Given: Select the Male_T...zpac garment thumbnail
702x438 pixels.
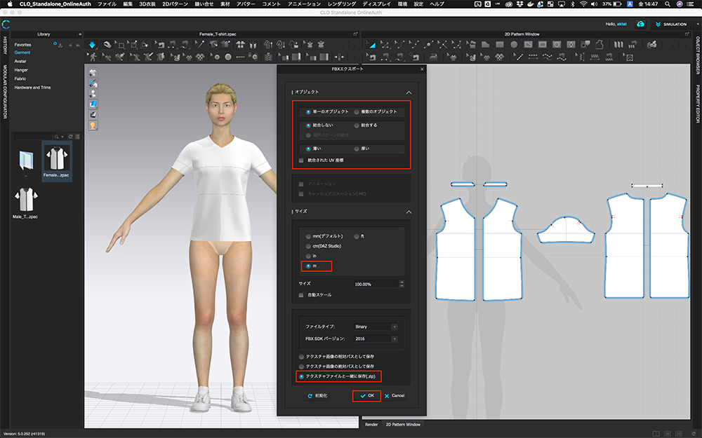Looking at the screenshot, I should [26, 200].
